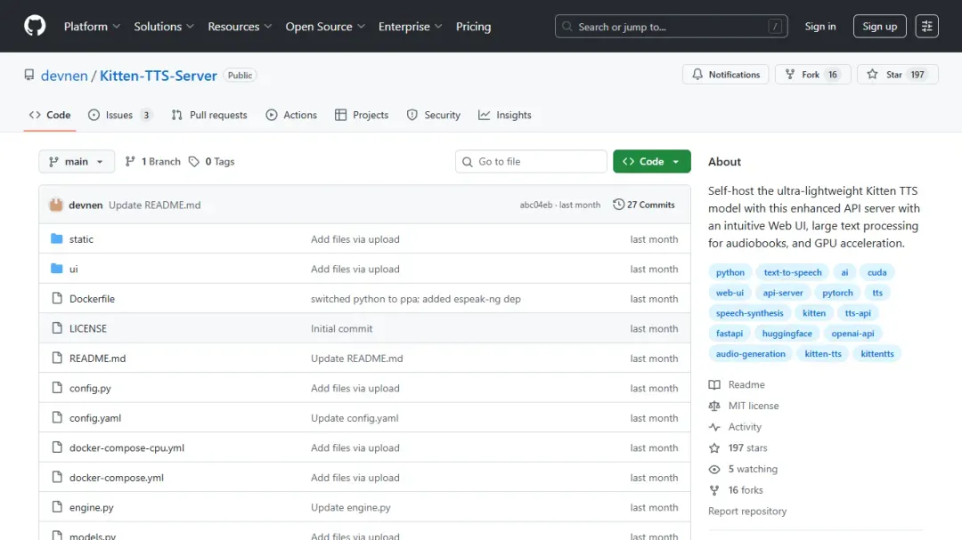The image size is (962, 540).
Task: Click the Activity pulse icon in About
Action: pyautogui.click(x=714, y=427)
